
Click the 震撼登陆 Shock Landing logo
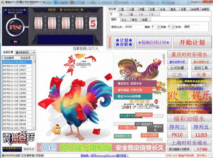(18, 138)
